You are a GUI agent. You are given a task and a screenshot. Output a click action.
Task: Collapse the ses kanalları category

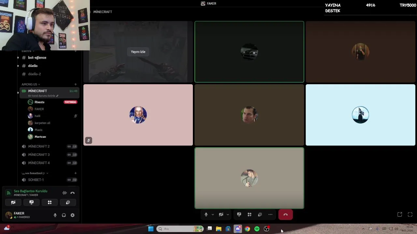(35, 173)
